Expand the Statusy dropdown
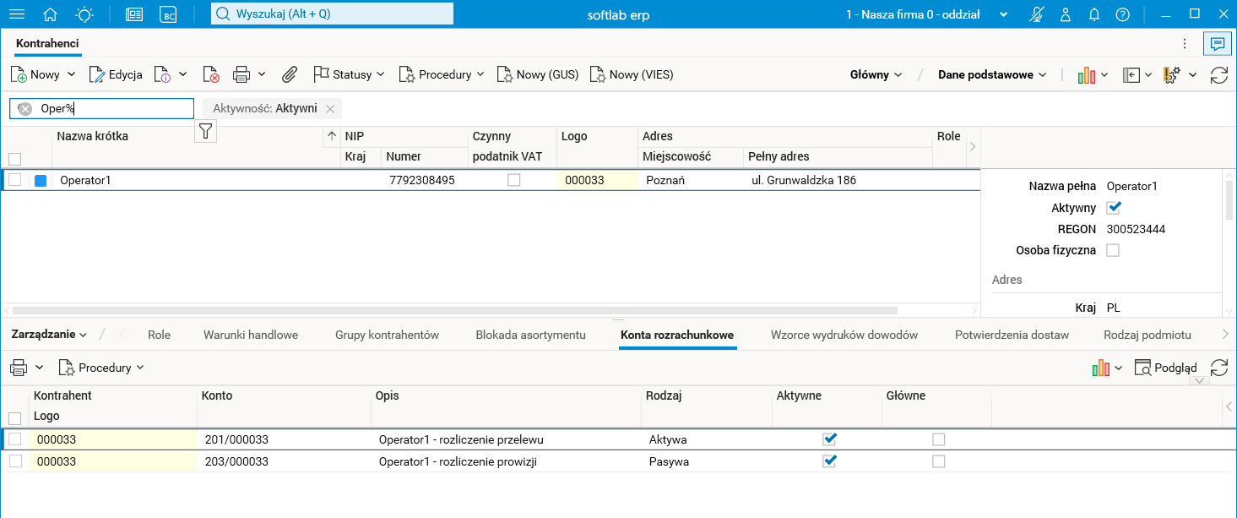This screenshot has width=1237, height=518. click(x=350, y=74)
